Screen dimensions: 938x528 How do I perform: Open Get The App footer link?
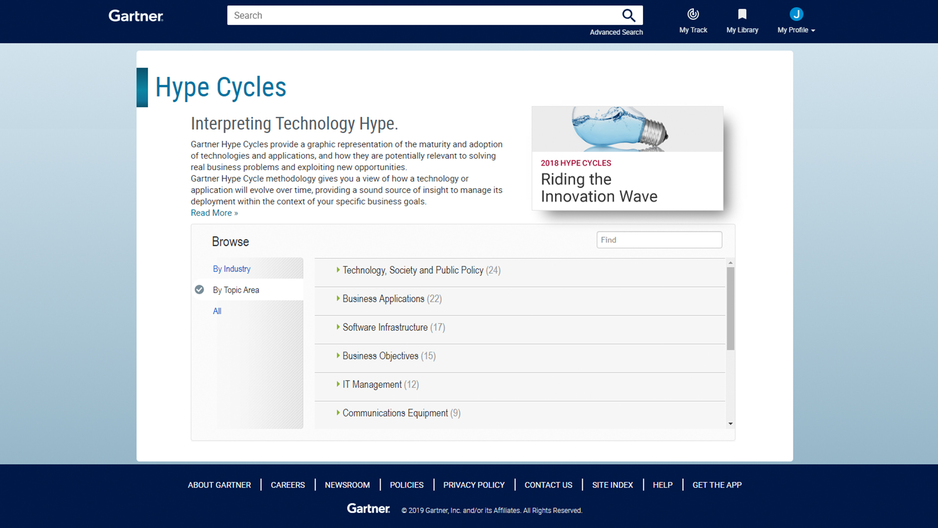717,485
